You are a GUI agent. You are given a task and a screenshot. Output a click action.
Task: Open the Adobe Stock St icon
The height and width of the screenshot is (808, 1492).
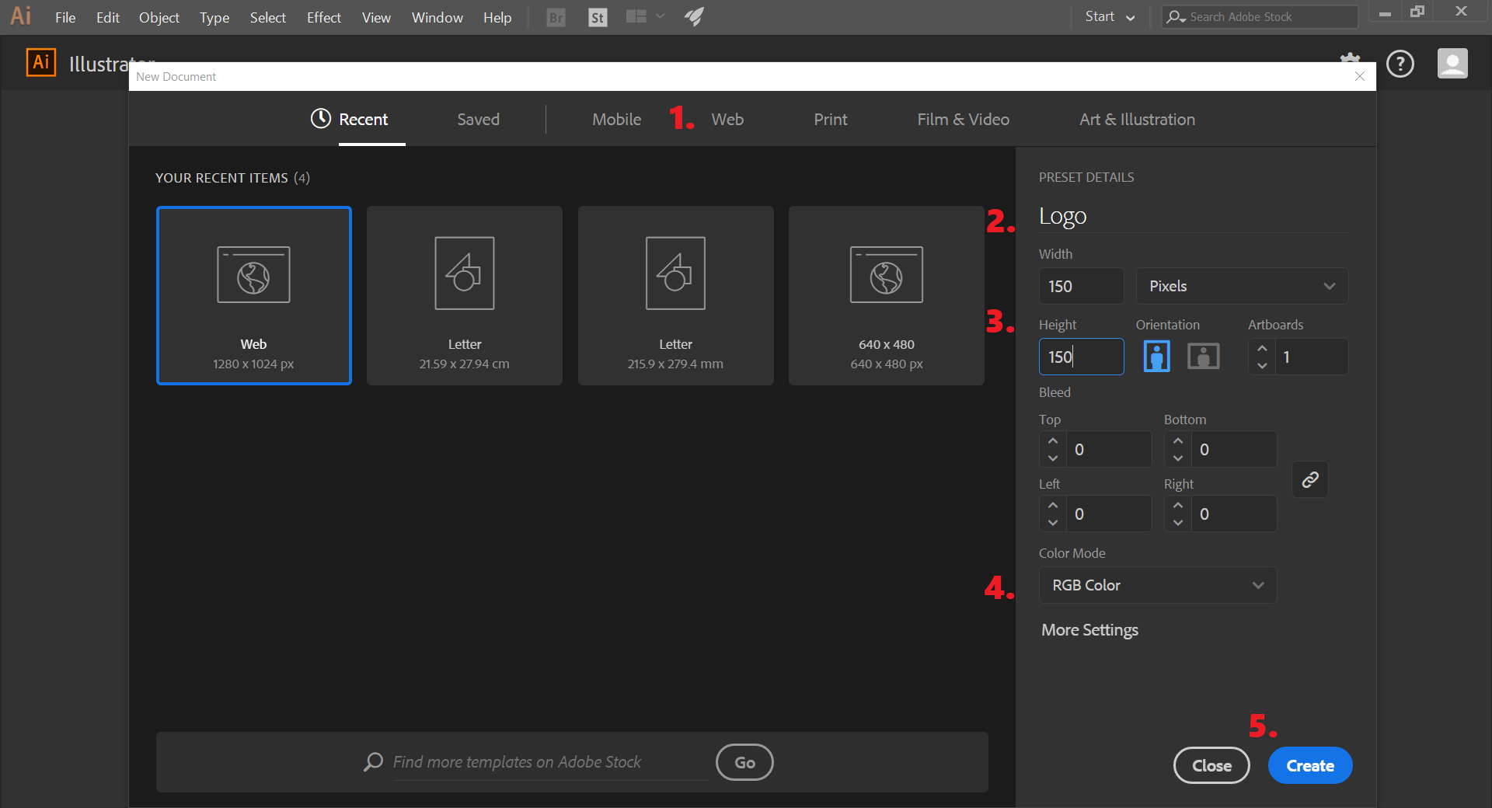(598, 17)
